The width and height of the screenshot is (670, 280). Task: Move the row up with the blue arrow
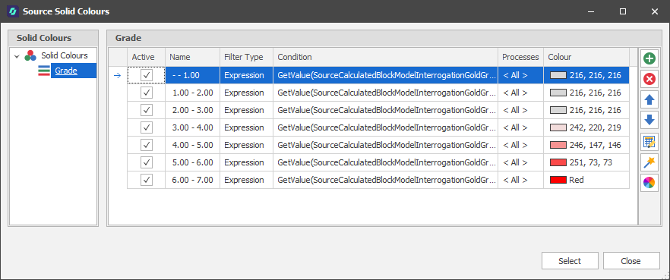[649, 100]
